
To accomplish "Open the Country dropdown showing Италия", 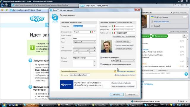I will pos(84,32).
